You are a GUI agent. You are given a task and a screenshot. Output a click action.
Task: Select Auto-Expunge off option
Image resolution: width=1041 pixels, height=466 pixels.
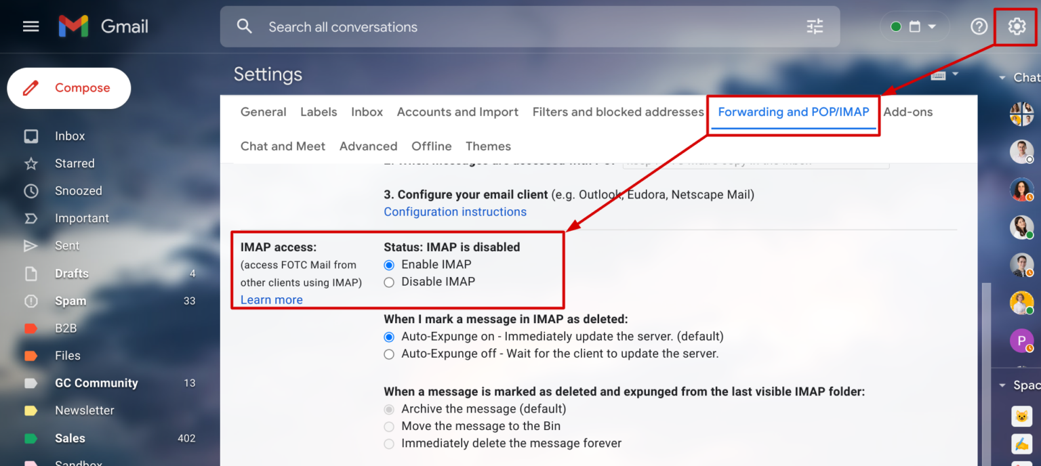point(389,354)
